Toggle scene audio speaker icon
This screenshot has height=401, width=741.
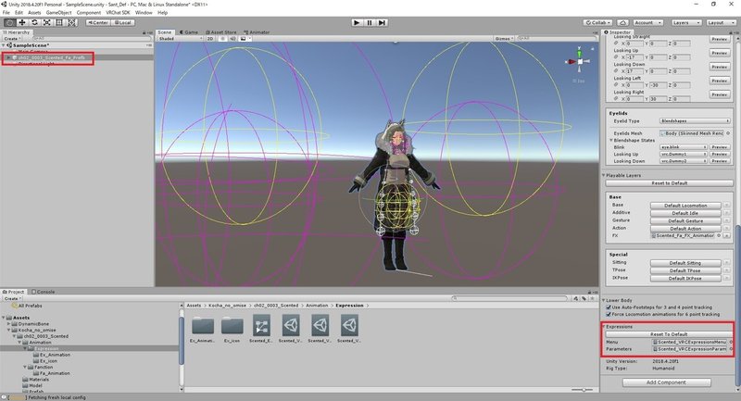232,39
